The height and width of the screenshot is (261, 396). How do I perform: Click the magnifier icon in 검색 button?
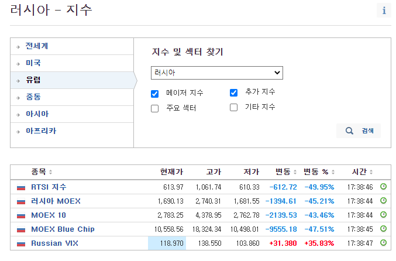point(349,130)
